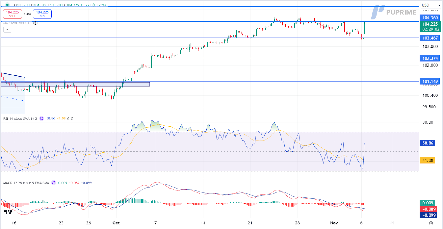Click the RSI value 58.86 label
Image resolution: width=443 pixels, height=229 pixels.
tap(428, 143)
